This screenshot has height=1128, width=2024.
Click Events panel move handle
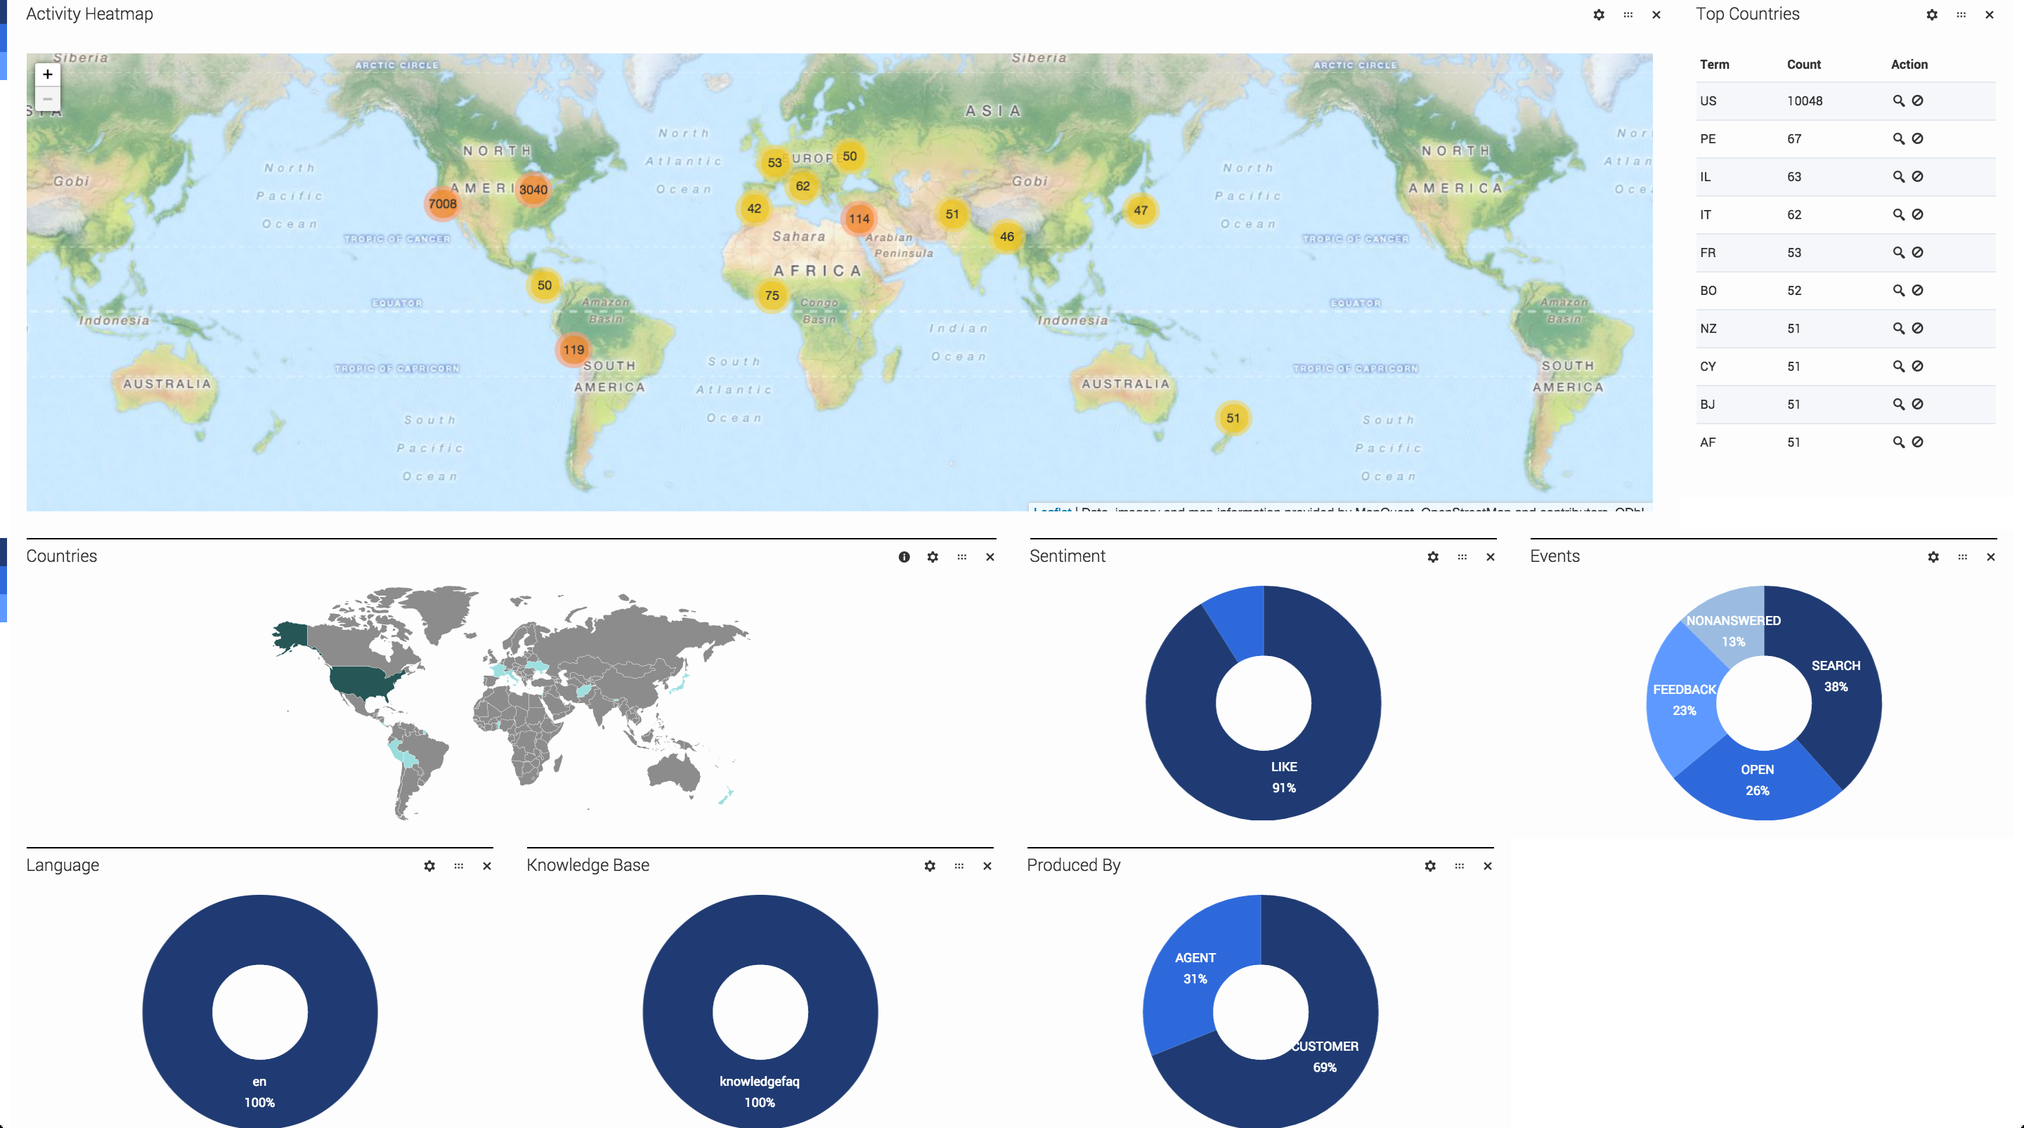point(1963,557)
